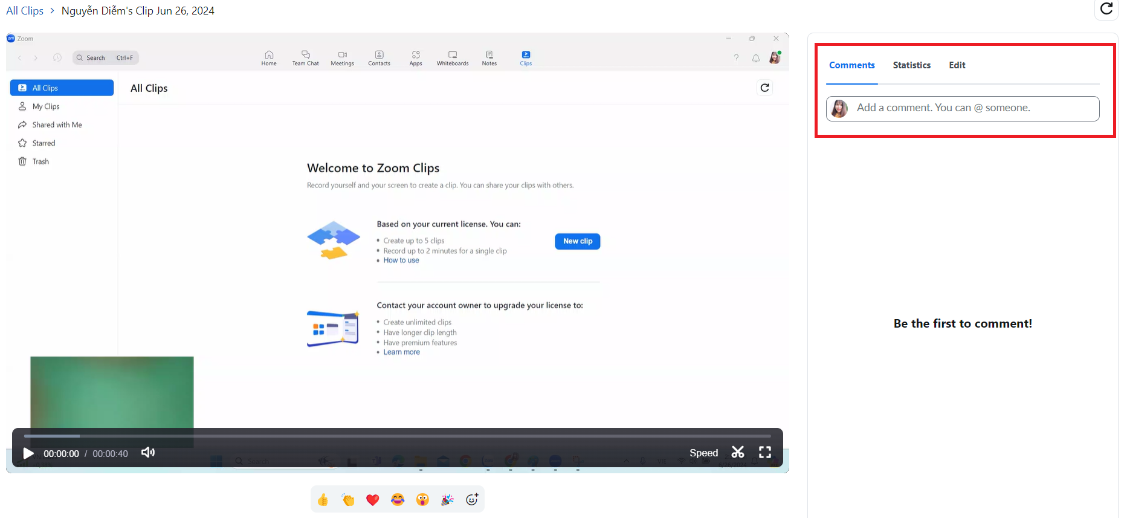The width and height of the screenshot is (1124, 518).
Task: Go back to All Clips breadcrumb
Action: point(25,11)
